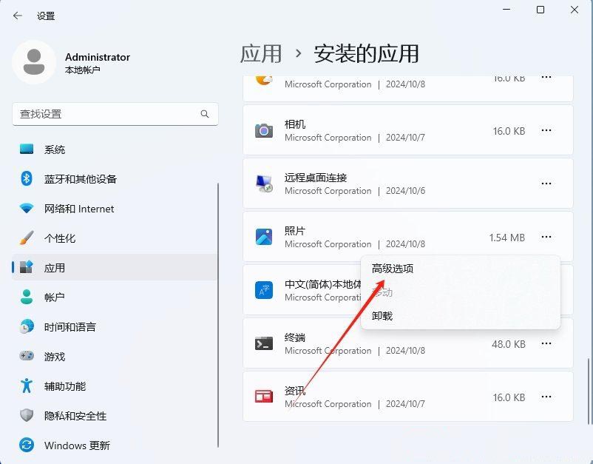The width and height of the screenshot is (593, 464).
Task: Open the three-dot menu for 照片
Action: tap(546, 237)
